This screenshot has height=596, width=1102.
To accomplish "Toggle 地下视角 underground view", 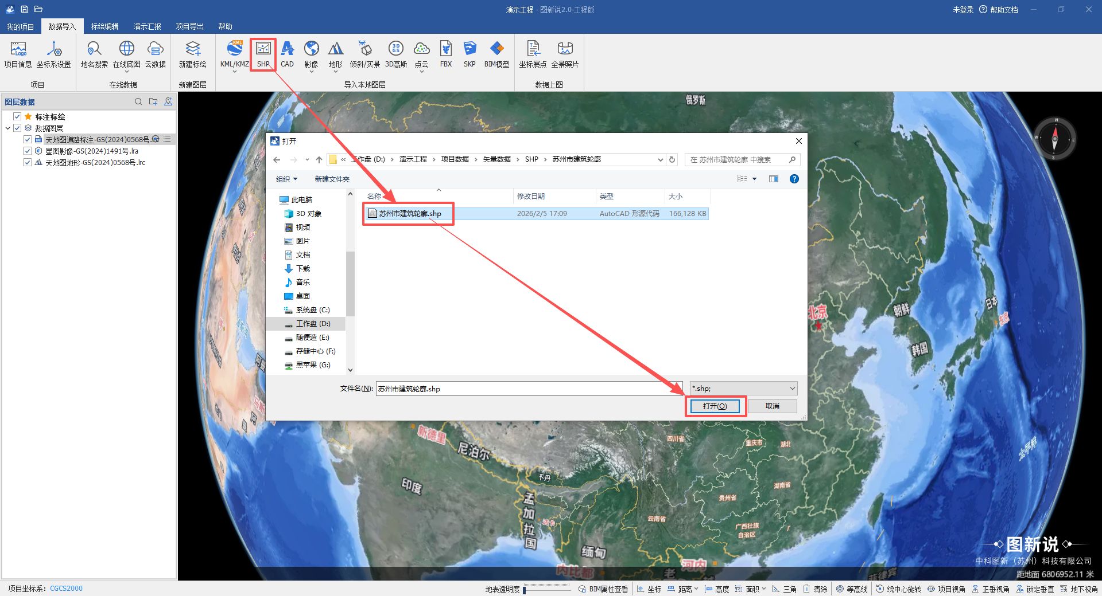I will 1078,589.
